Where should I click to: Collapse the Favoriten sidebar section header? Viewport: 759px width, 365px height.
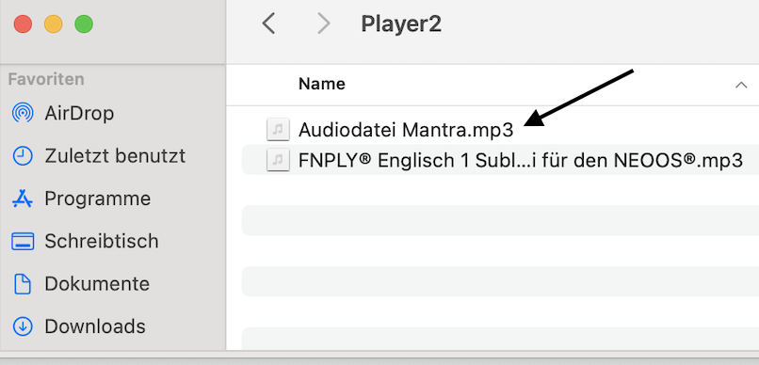46,79
